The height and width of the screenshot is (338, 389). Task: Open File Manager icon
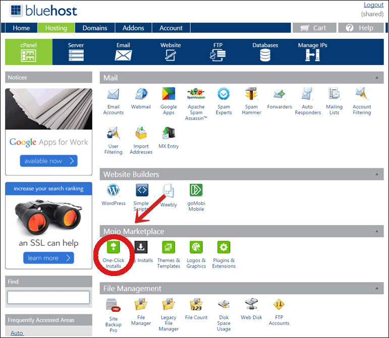141,312
